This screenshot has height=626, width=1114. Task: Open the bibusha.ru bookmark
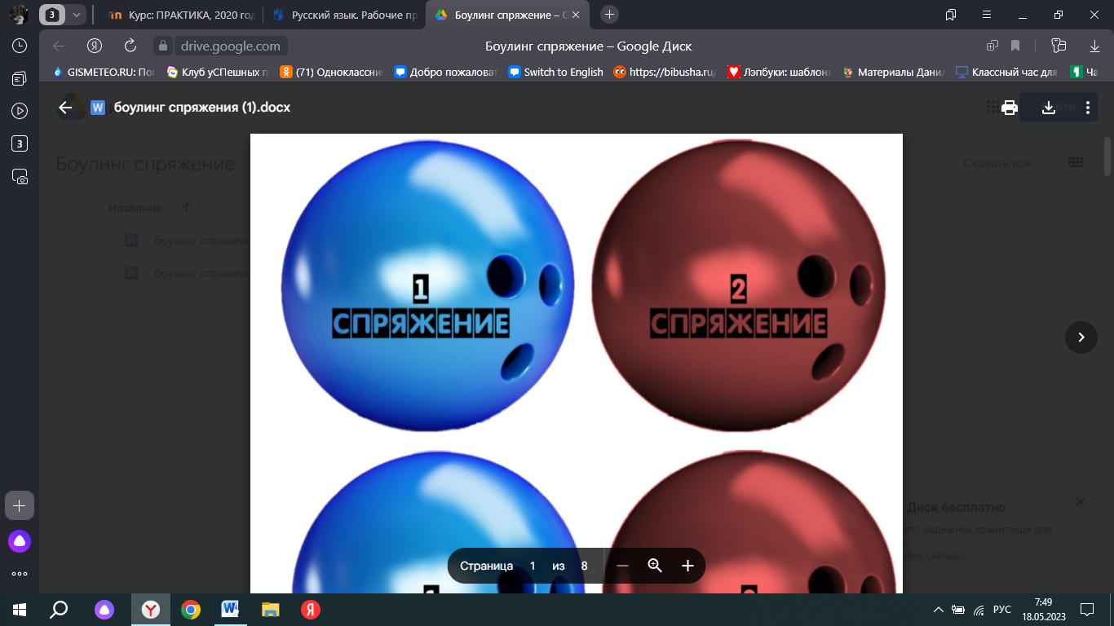coord(665,72)
